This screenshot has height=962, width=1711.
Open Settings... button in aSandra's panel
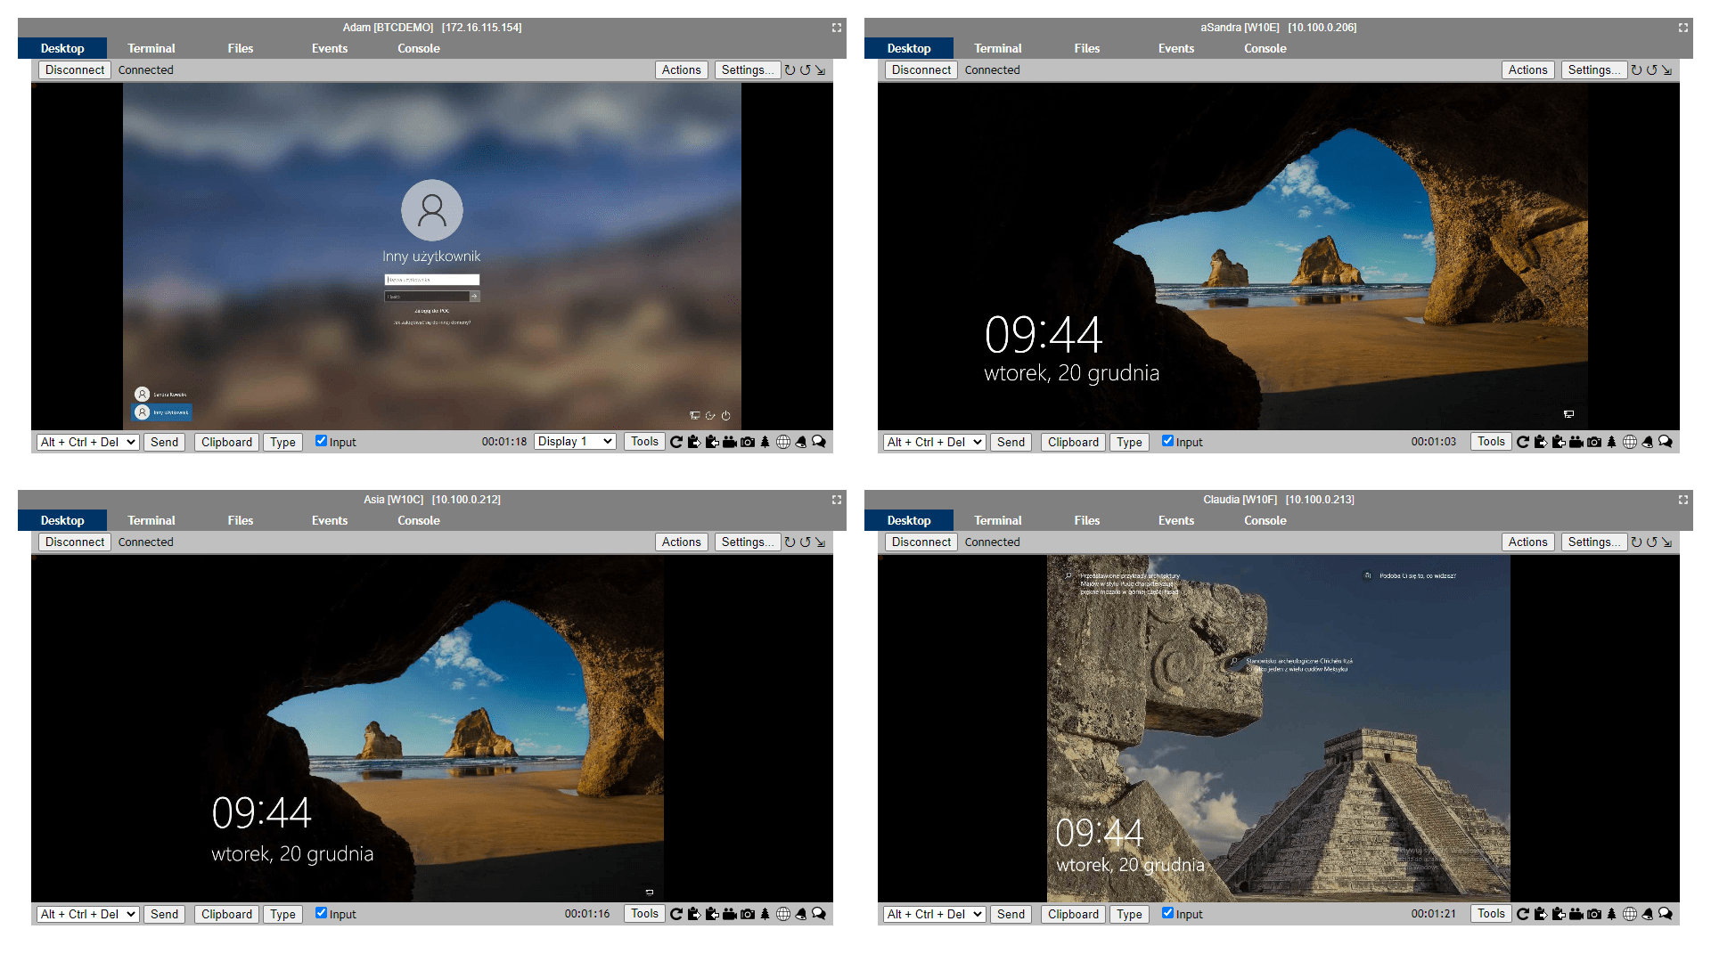[x=1594, y=69]
